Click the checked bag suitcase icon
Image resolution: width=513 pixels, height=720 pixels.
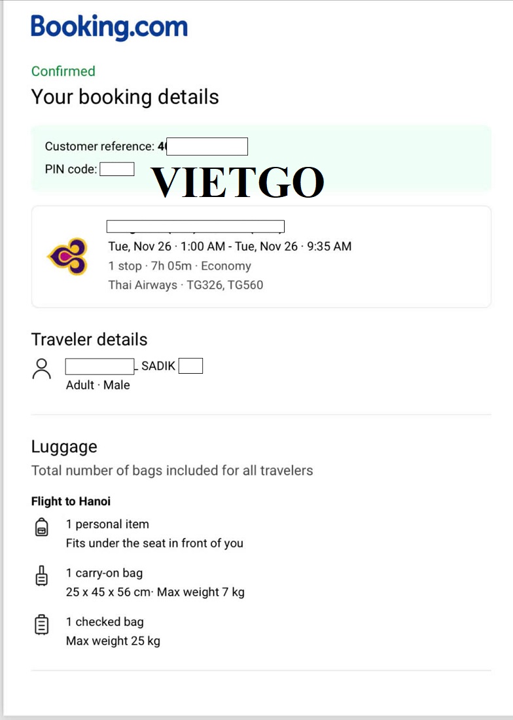42,624
